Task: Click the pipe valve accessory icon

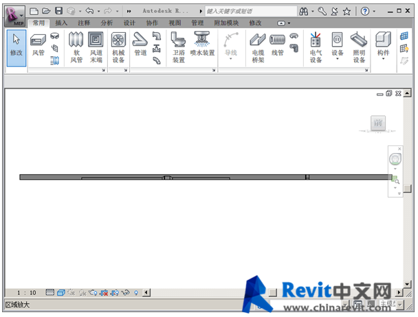Action: click(x=157, y=48)
